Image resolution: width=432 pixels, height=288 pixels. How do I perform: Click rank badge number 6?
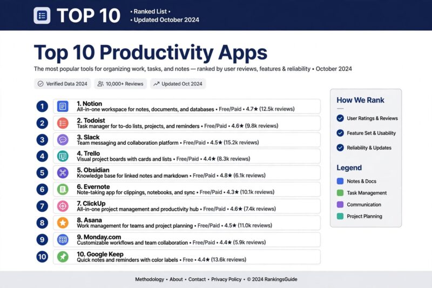point(42,189)
